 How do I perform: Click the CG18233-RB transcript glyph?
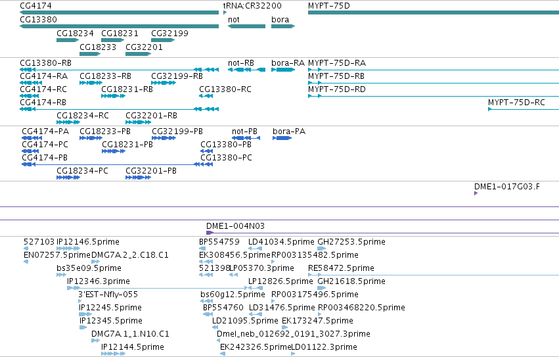[x=91, y=83]
